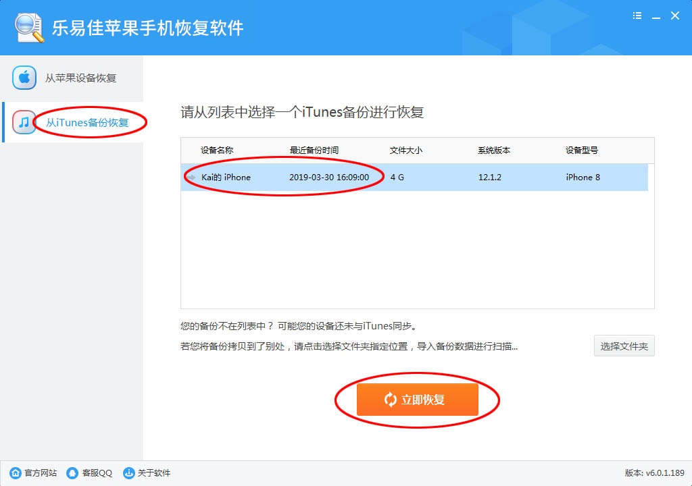Click the 关于软件 info icon
Screen dimensions: 692x486
pyautogui.click(x=128, y=473)
